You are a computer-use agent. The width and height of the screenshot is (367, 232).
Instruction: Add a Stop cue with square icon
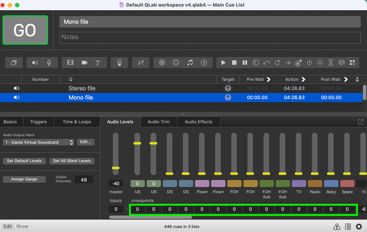point(234,63)
